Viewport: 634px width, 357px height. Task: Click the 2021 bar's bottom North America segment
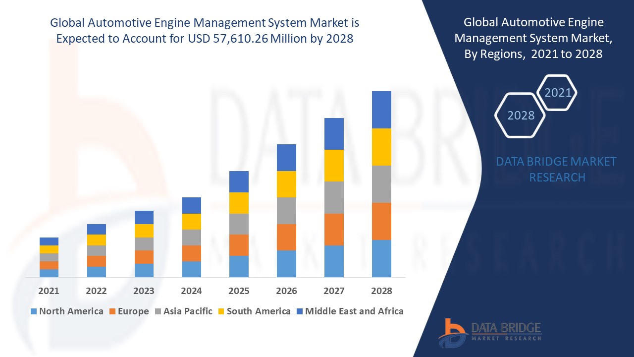(x=49, y=273)
